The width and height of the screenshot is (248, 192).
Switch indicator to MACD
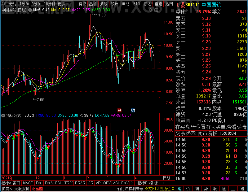(28, 183)
